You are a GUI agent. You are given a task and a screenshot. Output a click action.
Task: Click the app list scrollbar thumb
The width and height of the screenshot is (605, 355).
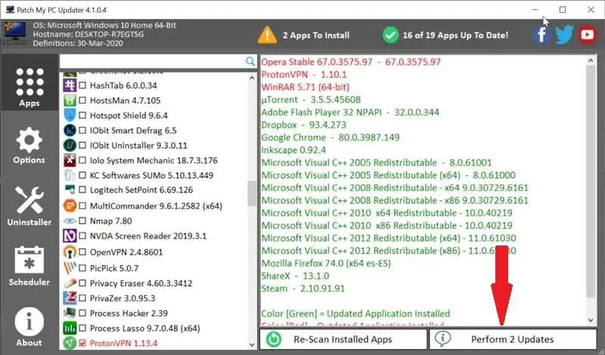(252, 193)
